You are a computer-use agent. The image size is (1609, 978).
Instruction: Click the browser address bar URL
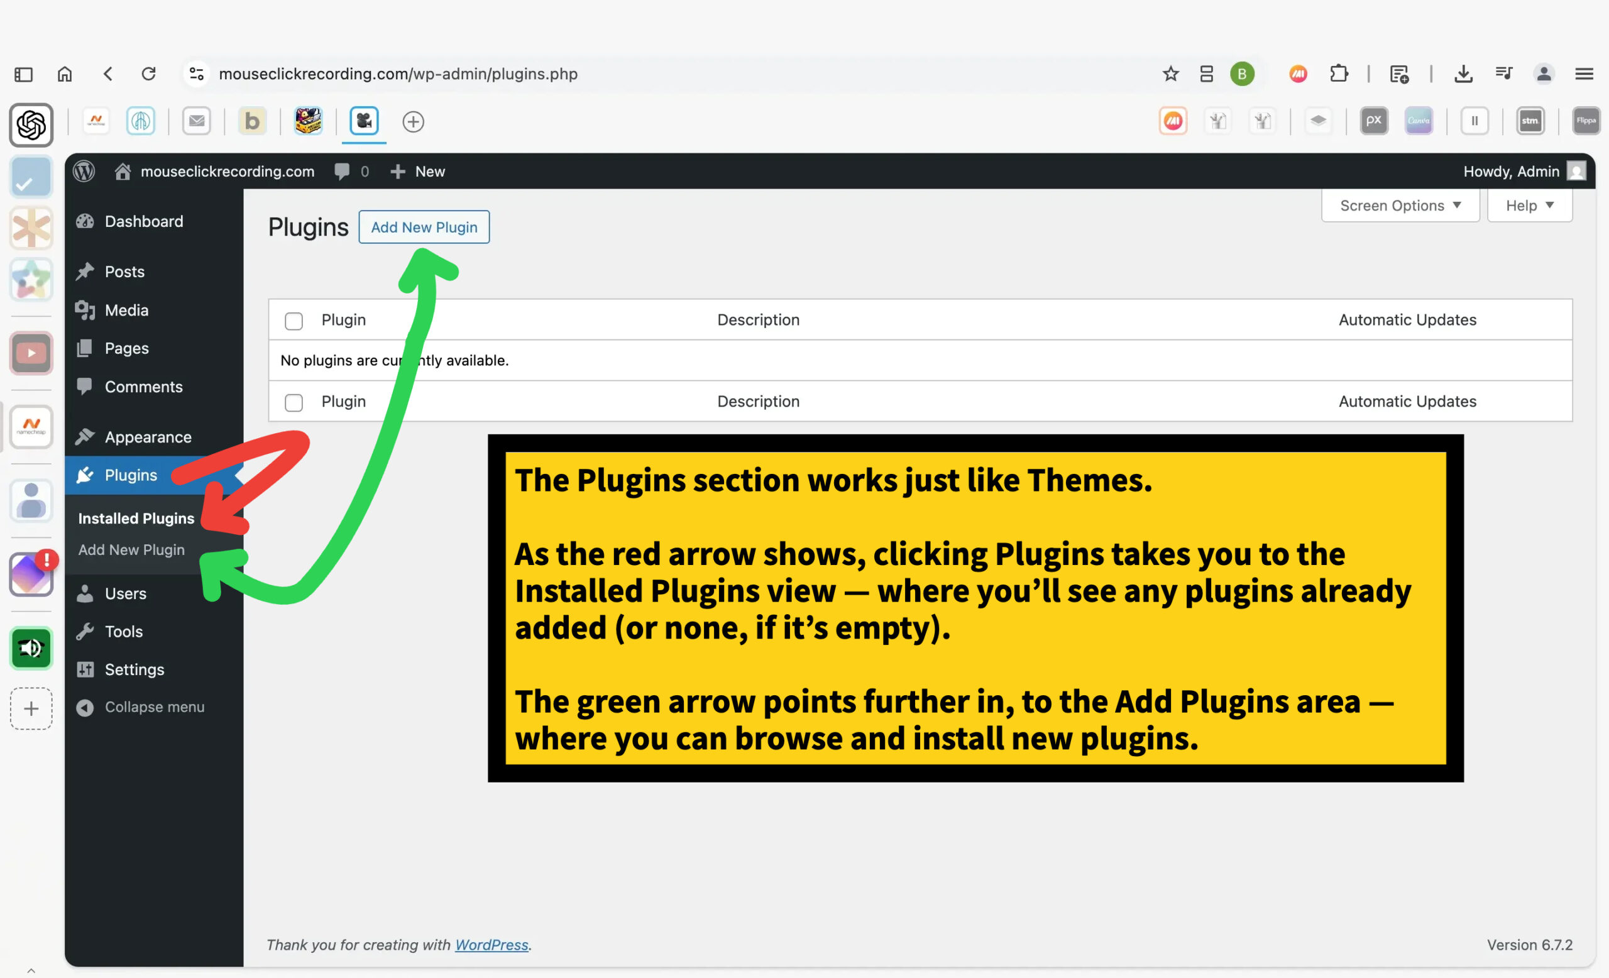398,74
